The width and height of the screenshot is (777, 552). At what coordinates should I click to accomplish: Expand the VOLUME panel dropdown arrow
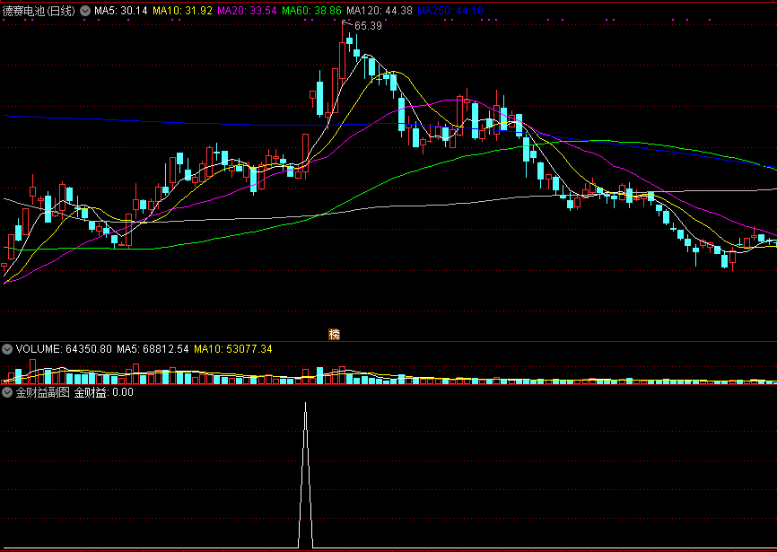7,349
